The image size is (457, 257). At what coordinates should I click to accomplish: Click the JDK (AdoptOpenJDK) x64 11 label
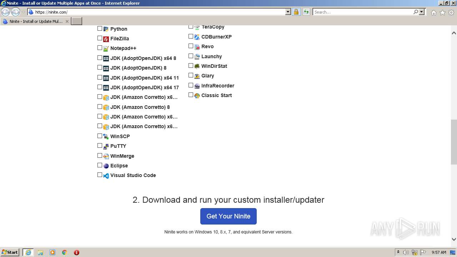point(145,78)
